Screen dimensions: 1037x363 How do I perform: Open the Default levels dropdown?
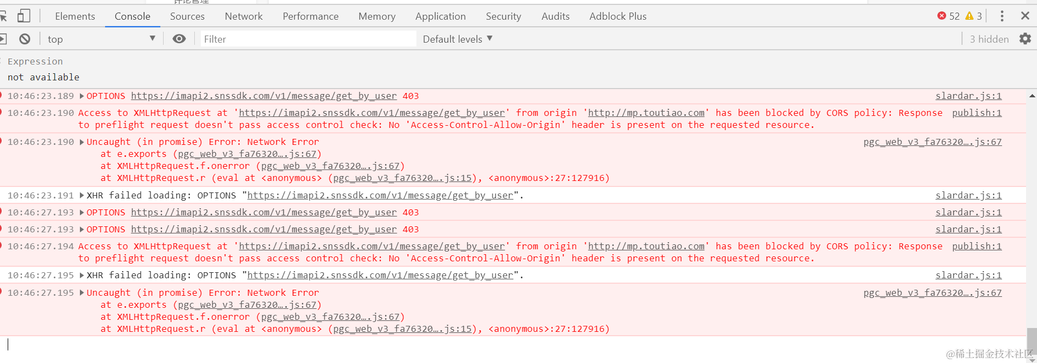[x=457, y=39]
